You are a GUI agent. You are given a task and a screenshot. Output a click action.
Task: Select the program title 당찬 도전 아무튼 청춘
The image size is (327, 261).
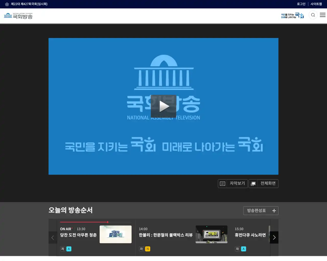(78, 235)
